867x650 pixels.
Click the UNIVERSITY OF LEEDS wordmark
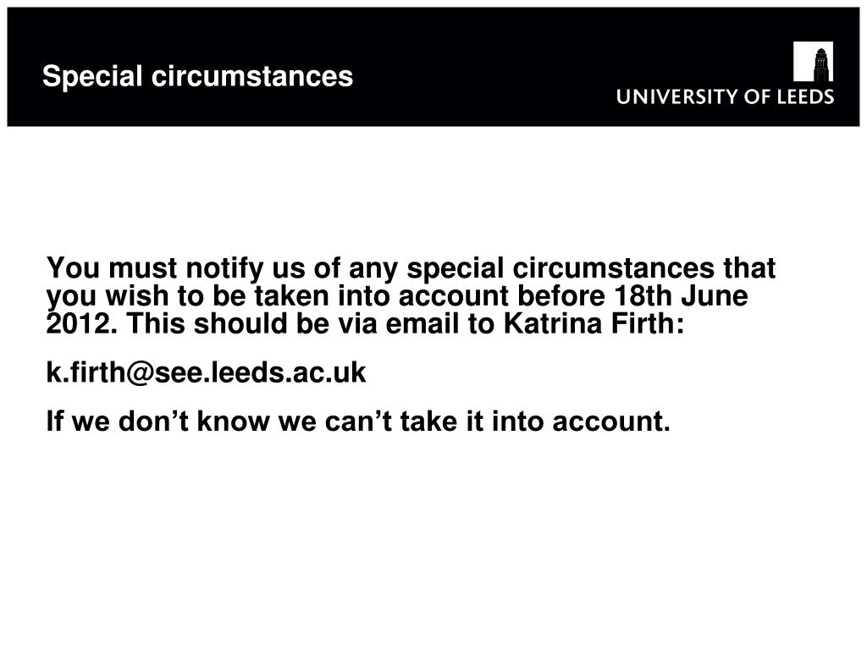[725, 96]
